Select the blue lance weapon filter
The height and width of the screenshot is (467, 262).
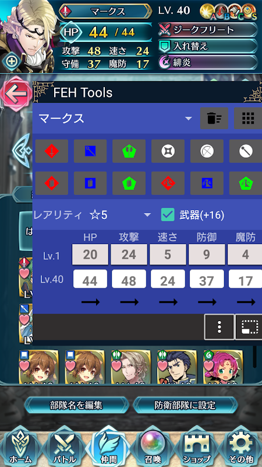pos(90,151)
